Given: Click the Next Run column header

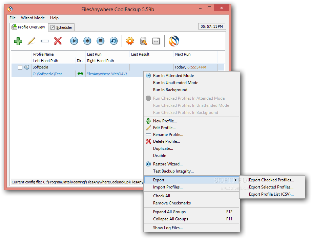Looking at the screenshot, I should pos(195,54).
